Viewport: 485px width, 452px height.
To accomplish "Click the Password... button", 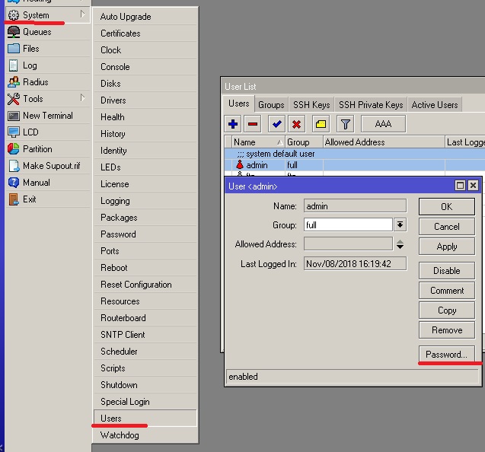I will coord(446,355).
